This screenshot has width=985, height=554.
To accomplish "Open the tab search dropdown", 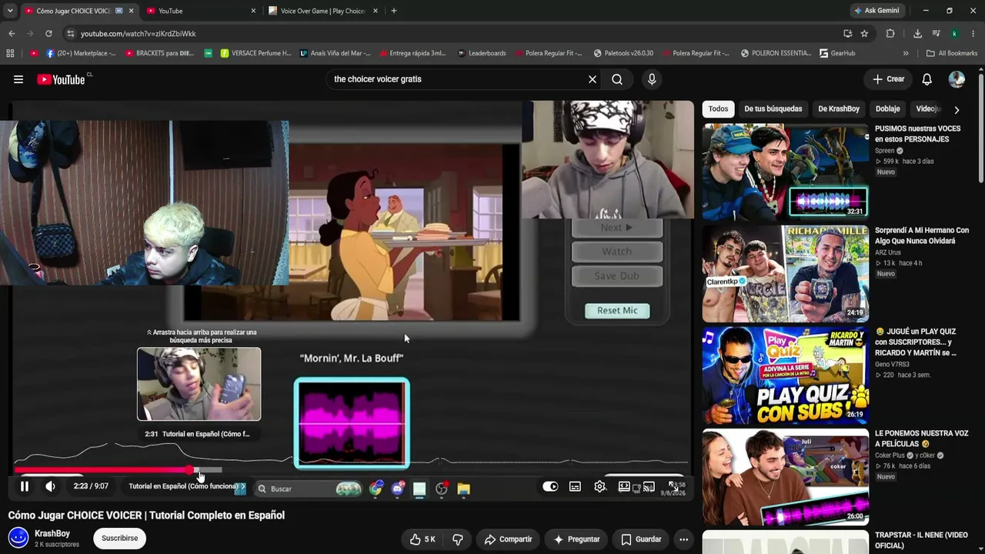I will (x=10, y=11).
